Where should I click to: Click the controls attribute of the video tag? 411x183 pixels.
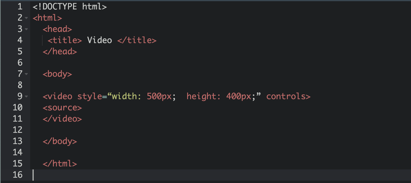pyautogui.click(x=286, y=96)
